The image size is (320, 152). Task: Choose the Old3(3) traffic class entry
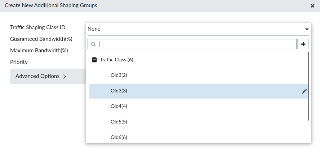(x=119, y=91)
